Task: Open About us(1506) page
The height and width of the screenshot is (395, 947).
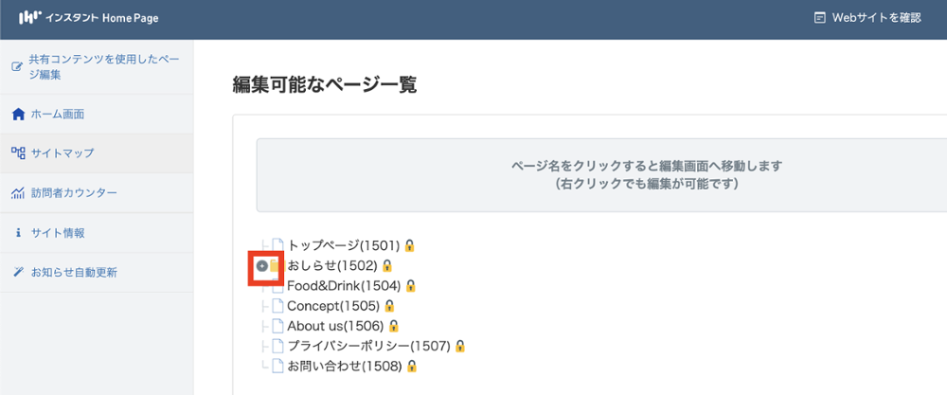Action: pyautogui.click(x=335, y=326)
